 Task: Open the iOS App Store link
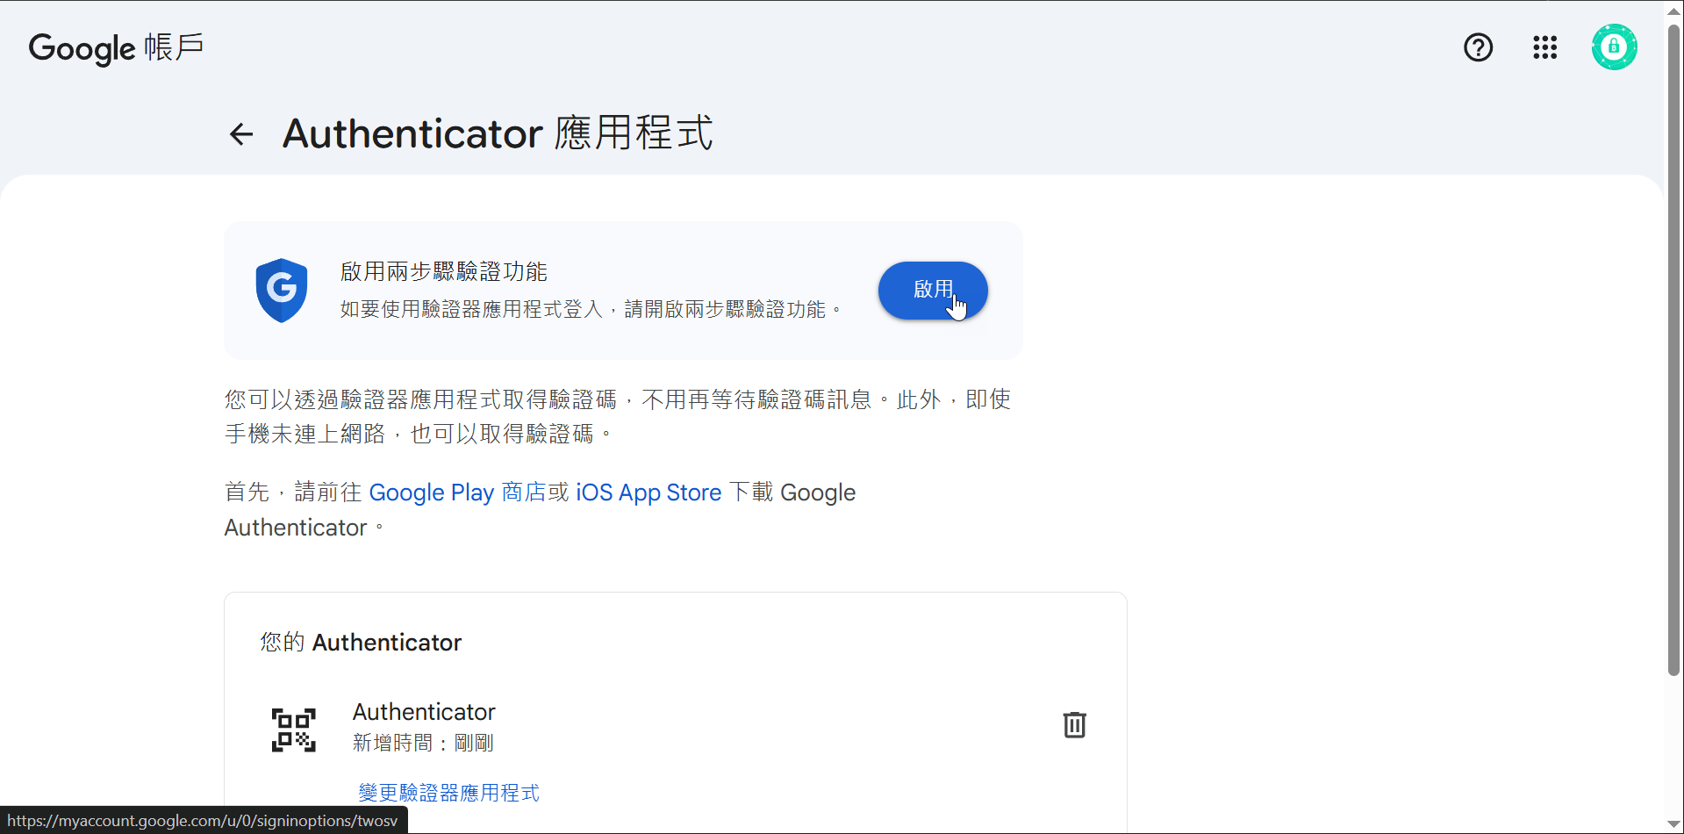(649, 492)
